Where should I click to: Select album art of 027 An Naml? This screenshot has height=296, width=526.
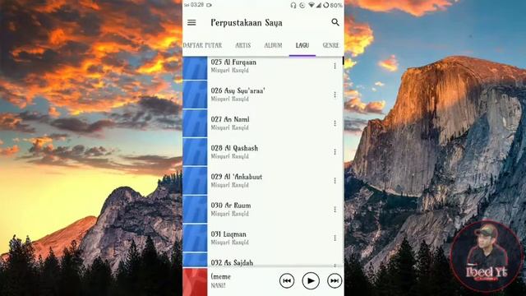[x=195, y=123]
